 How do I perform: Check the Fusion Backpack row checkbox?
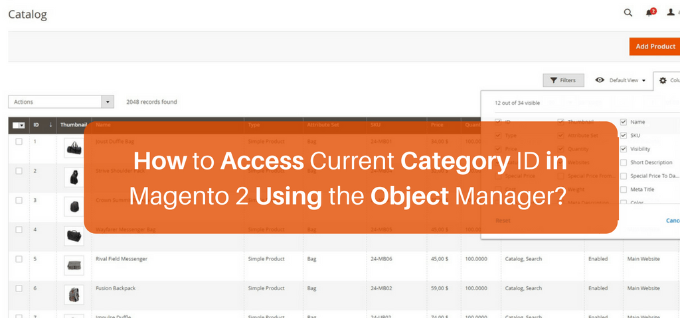pos(19,289)
